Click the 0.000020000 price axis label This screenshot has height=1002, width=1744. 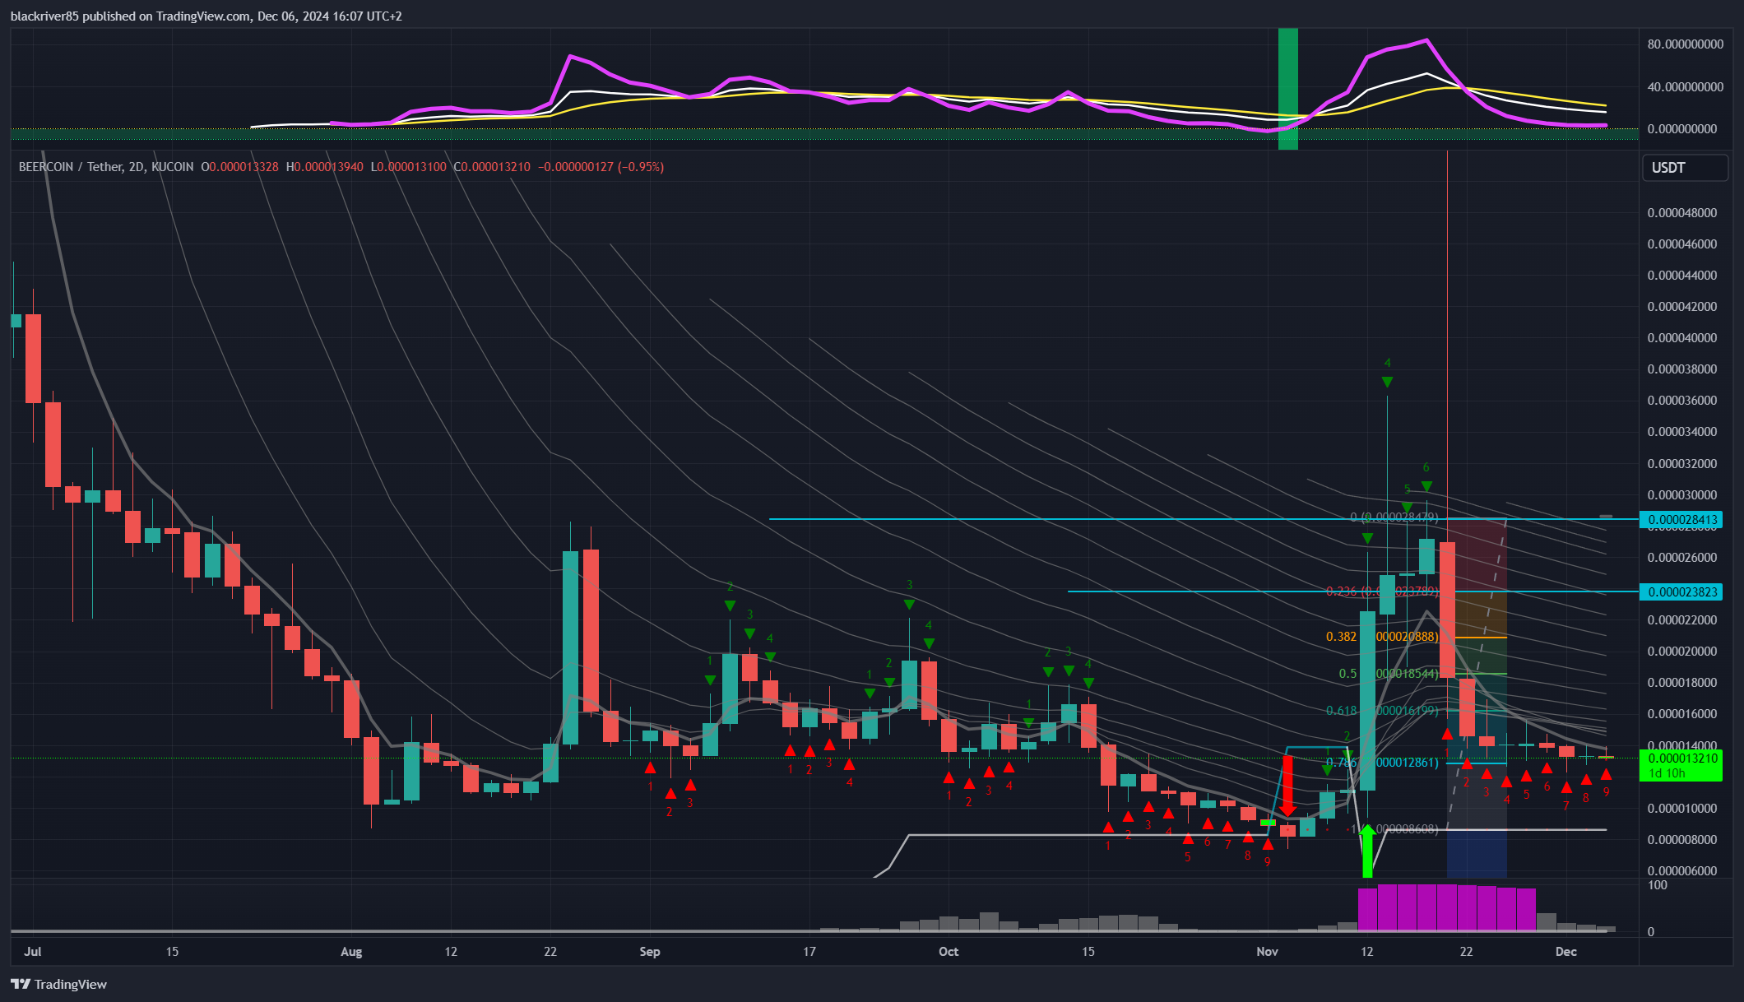[1682, 652]
